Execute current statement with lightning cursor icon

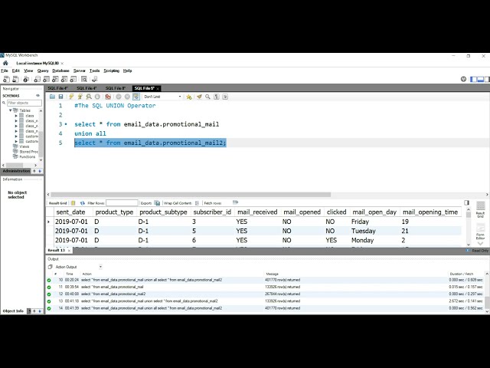[80, 97]
